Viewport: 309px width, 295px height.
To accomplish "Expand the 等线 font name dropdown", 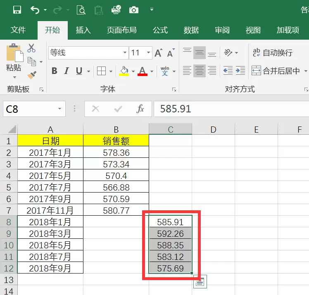I will point(125,52).
